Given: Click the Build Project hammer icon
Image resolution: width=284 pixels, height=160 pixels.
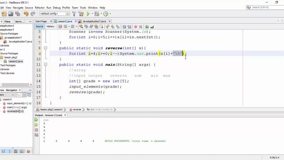Looking at the screenshot, I should (x=74, y=14).
